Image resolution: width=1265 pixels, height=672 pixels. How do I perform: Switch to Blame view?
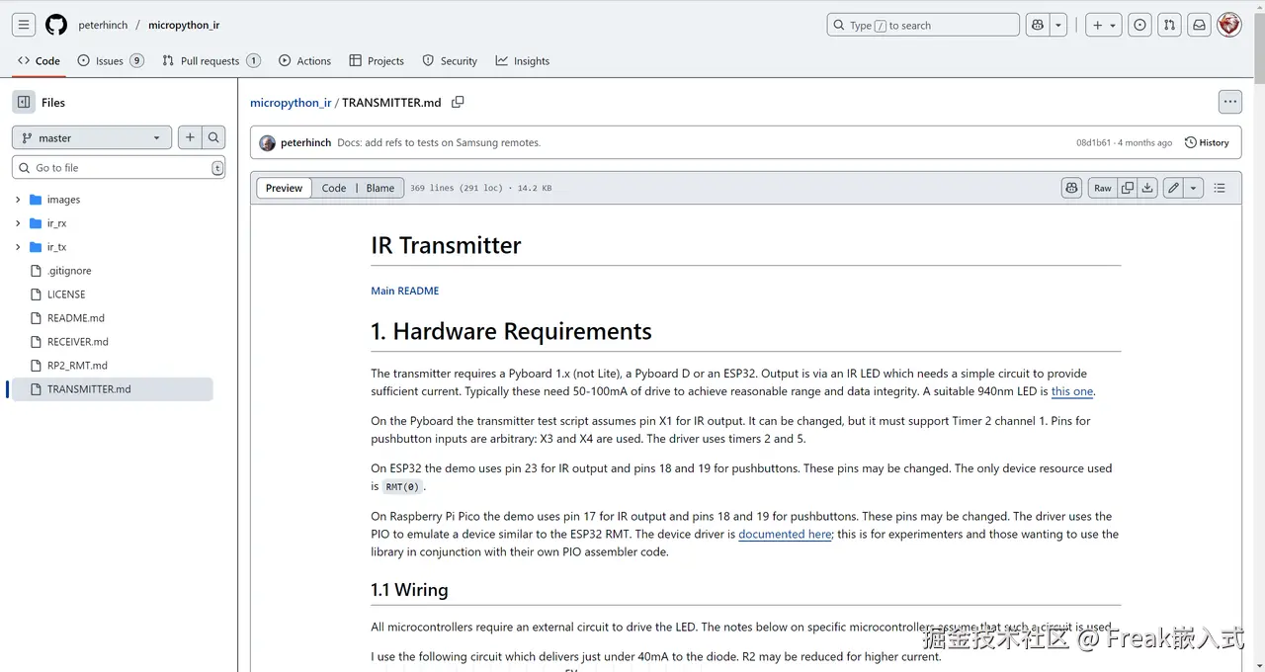coord(380,188)
